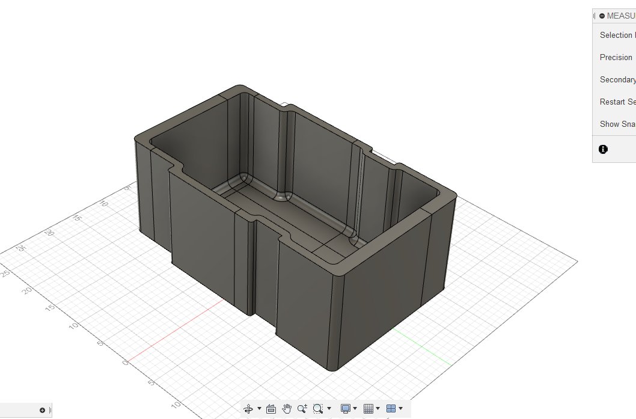Open the Orbit type dropdown arrow
Image resolution: width=636 pixels, height=419 pixels.
[x=259, y=408]
